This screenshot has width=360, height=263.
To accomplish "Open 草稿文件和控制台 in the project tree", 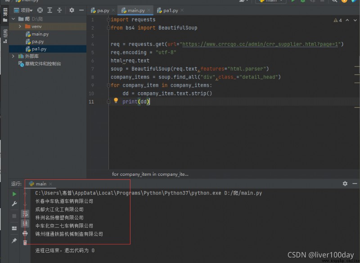I will click(x=43, y=64).
